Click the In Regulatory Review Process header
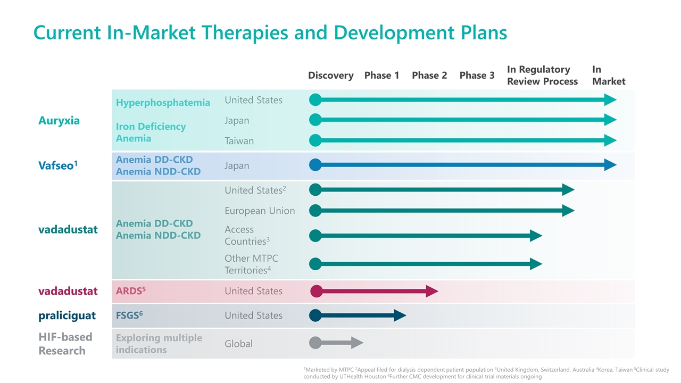The height and width of the screenshot is (383, 681). tap(542, 76)
